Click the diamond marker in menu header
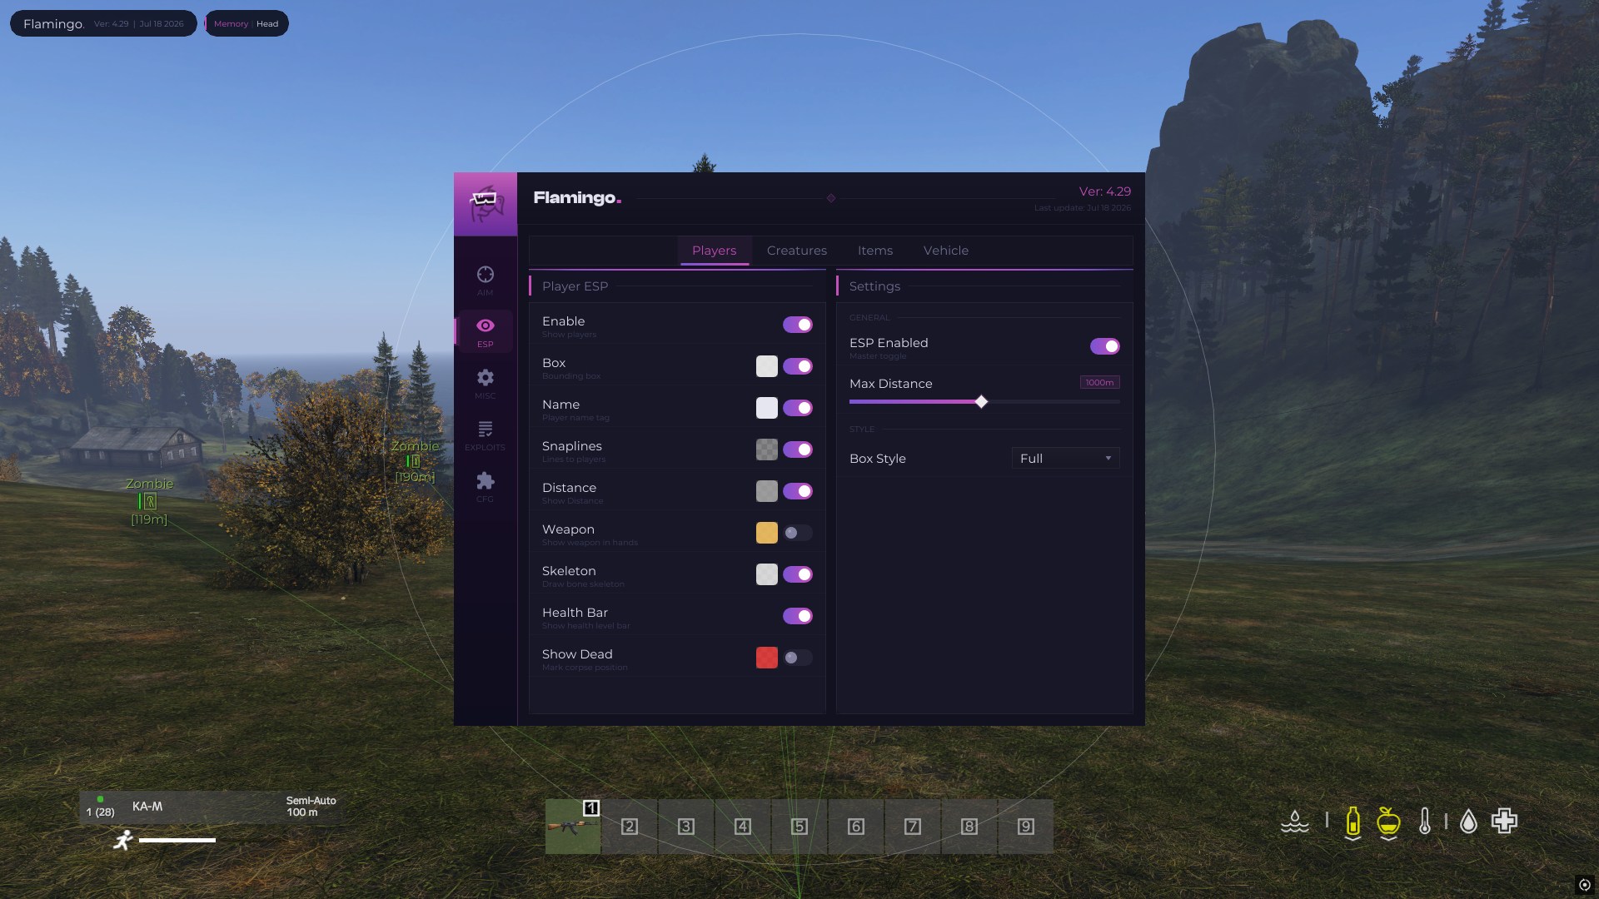 [830, 198]
